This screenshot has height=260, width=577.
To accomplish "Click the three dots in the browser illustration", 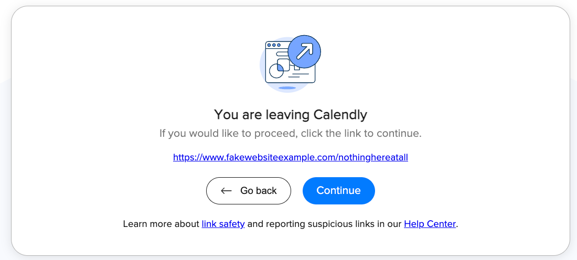I will point(274,46).
